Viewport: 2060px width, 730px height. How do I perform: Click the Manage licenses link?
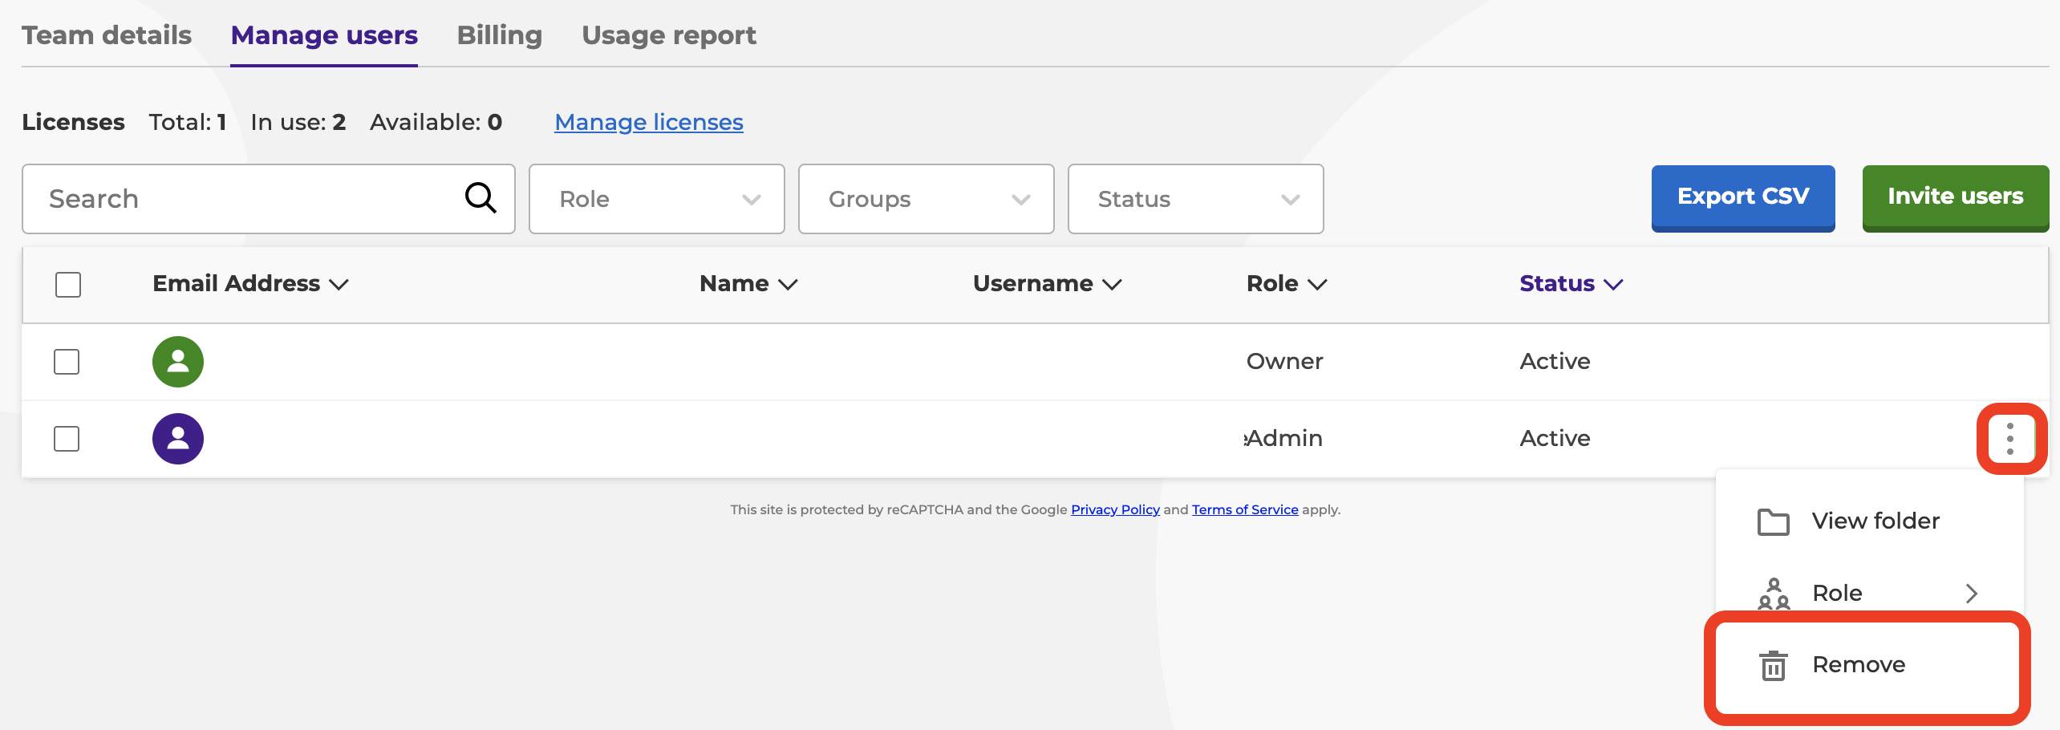[648, 122]
